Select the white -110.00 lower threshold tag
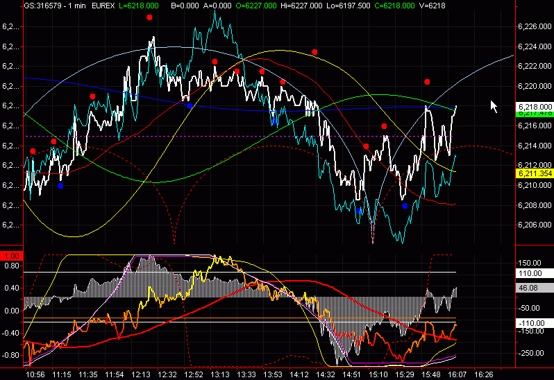Viewport: 554px width, 380px height. point(535,323)
